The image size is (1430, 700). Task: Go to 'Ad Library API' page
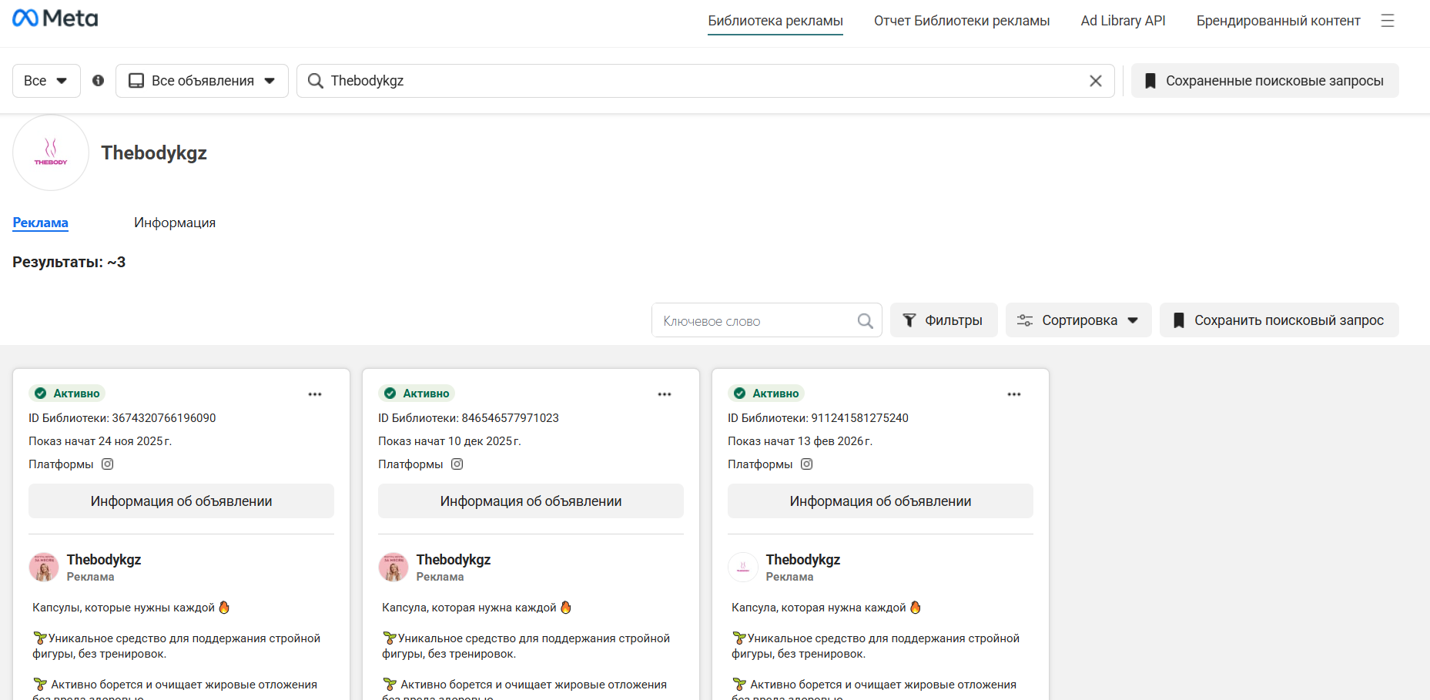(x=1123, y=21)
